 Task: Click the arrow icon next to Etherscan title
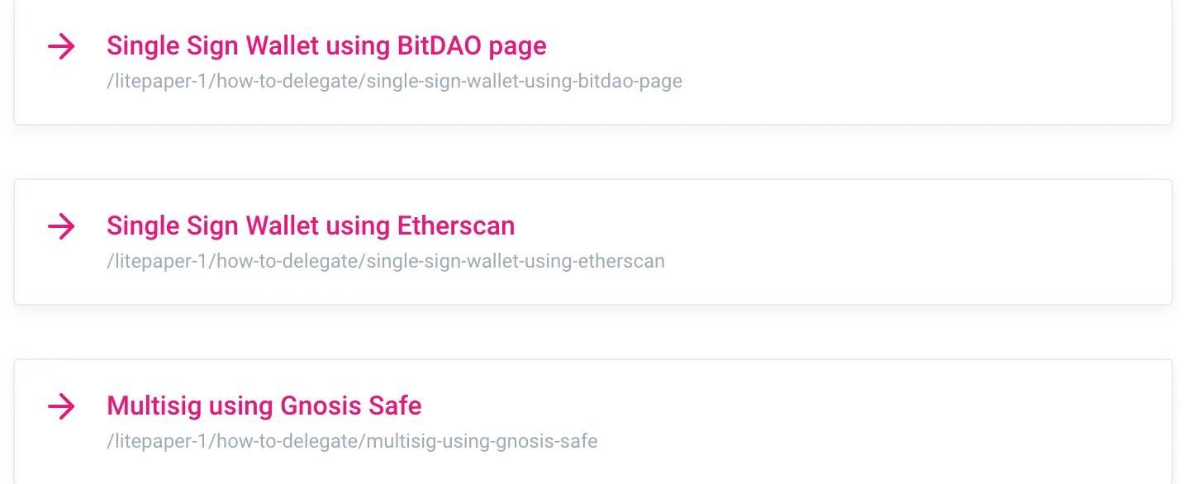61,226
